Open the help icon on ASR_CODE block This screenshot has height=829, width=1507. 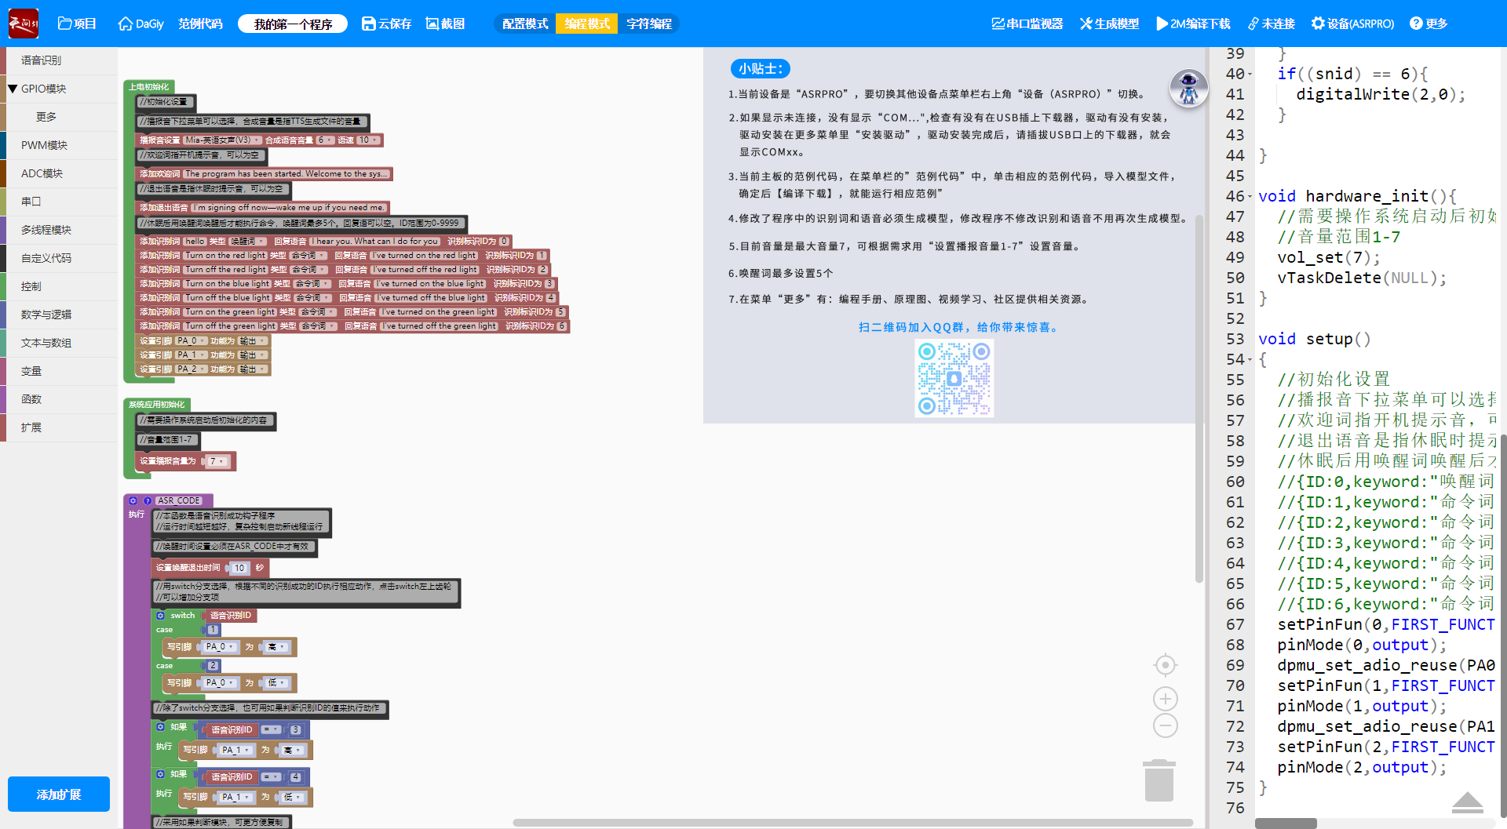click(147, 500)
